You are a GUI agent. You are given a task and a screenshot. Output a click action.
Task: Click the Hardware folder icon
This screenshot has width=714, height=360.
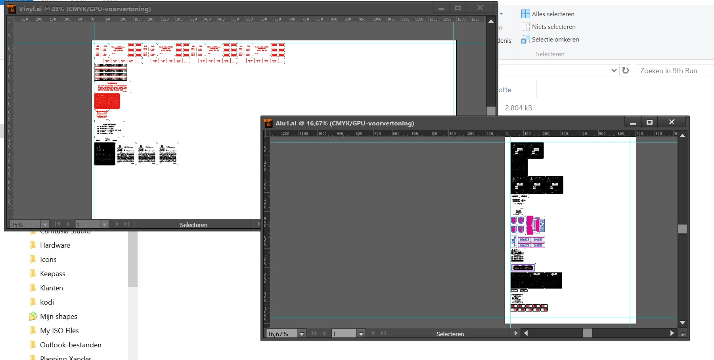pos(33,245)
